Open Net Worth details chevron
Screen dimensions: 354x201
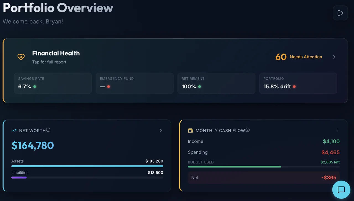[161, 131]
